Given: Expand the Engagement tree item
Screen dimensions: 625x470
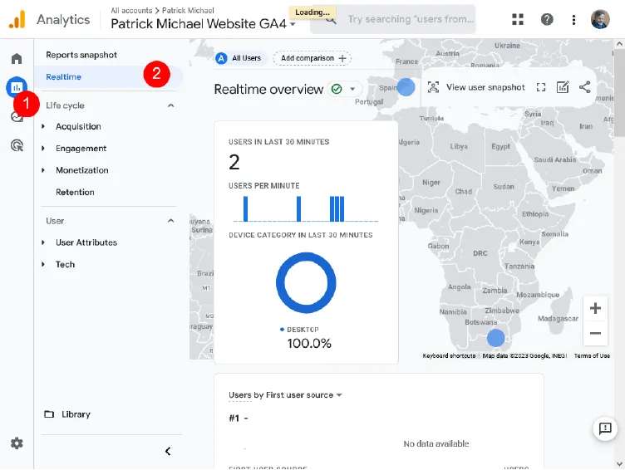Looking at the screenshot, I should (43, 148).
